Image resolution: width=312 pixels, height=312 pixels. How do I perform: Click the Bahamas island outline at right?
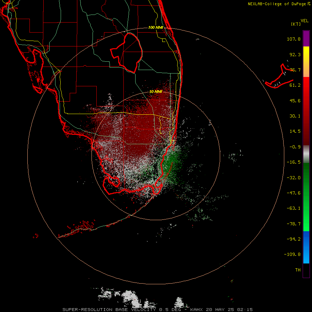(x=279, y=76)
